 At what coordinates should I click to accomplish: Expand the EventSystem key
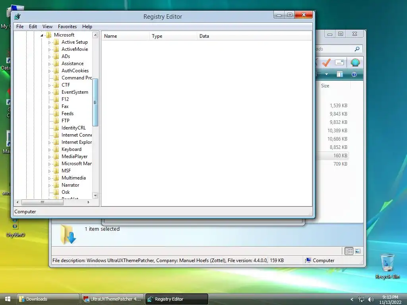coord(49,92)
